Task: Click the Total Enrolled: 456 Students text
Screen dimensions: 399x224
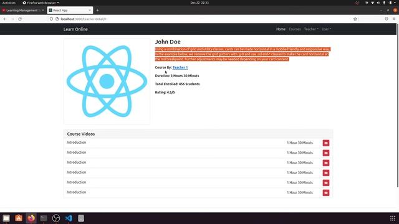Action: pyautogui.click(x=177, y=84)
